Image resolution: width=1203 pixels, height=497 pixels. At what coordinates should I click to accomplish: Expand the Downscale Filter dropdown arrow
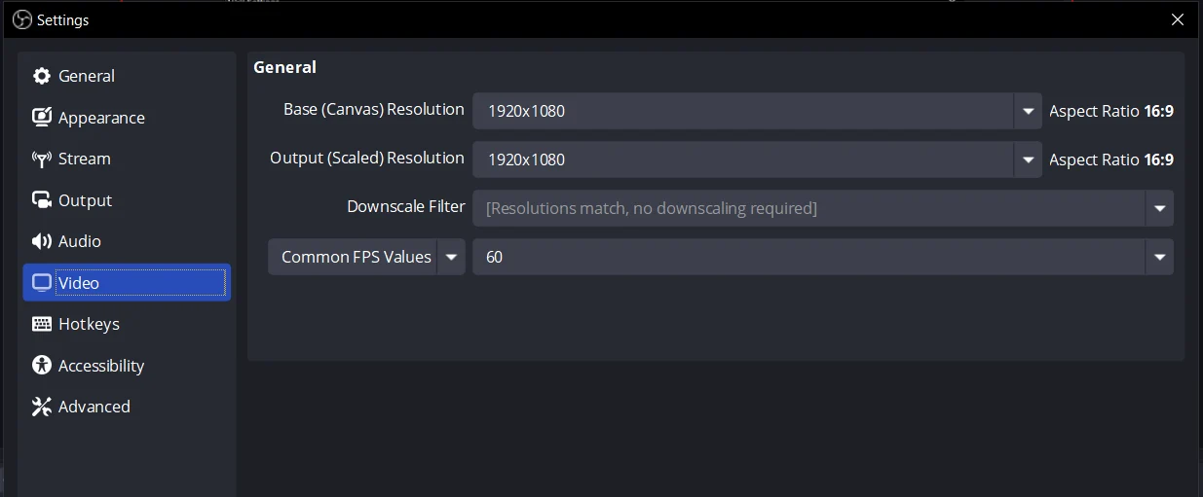click(x=1159, y=208)
